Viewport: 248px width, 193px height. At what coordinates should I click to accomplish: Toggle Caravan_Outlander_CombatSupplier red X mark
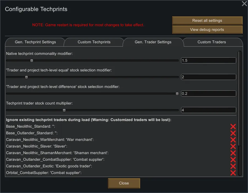point(233,160)
